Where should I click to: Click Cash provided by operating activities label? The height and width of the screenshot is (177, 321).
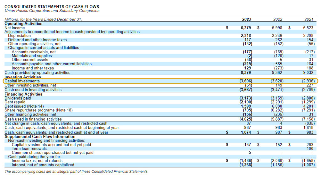37,73
